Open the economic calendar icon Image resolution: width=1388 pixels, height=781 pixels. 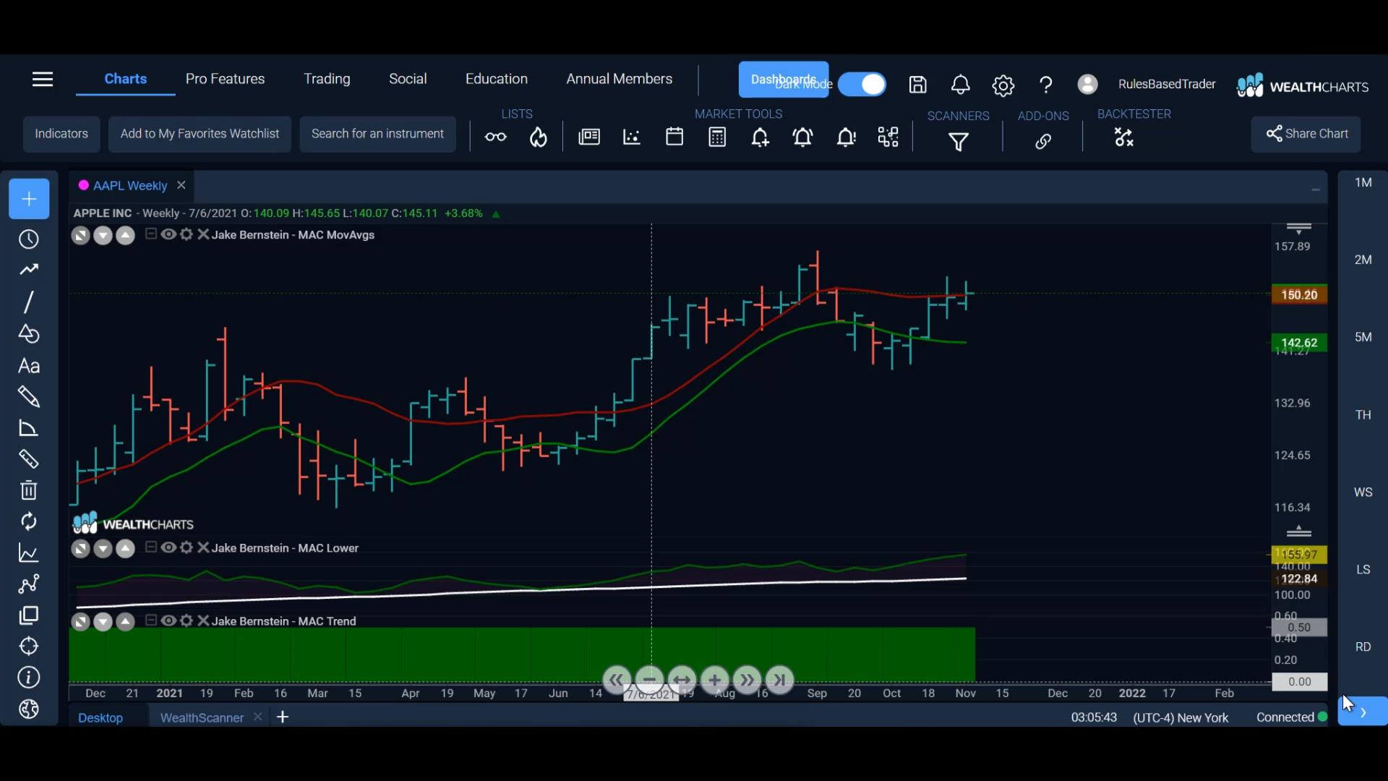coord(674,137)
